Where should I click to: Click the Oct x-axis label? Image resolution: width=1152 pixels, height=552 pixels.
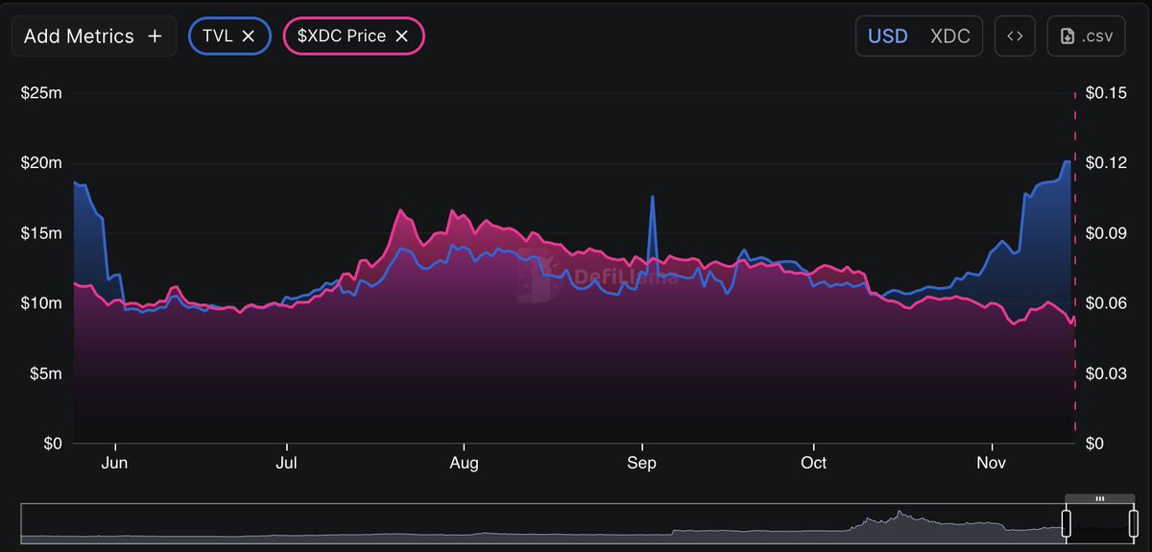pyautogui.click(x=813, y=463)
